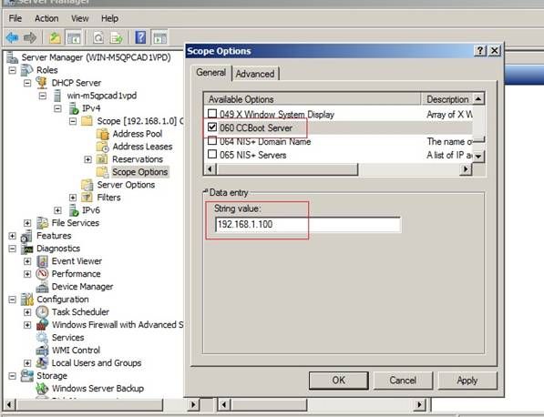The height and width of the screenshot is (417, 544).
Task: Expand the File Services tree node
Action: 27,223
